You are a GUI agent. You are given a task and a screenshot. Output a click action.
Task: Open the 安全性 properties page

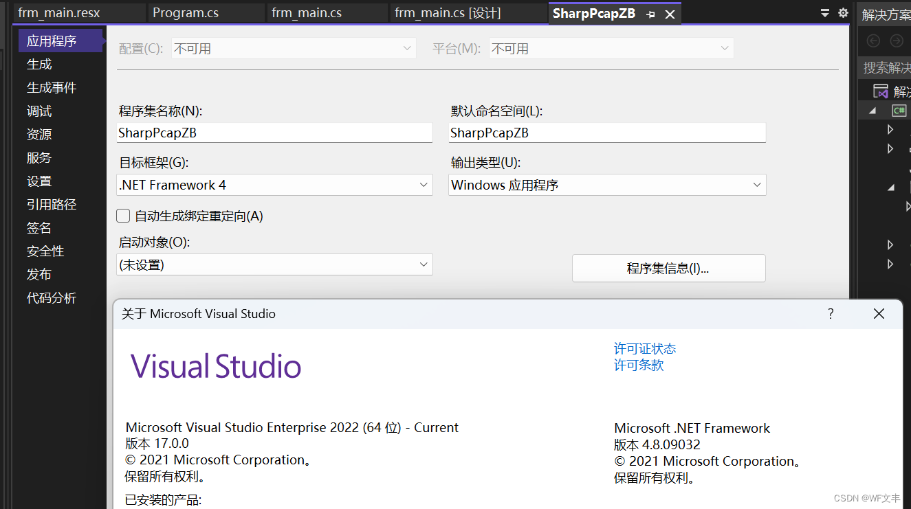coord(45,251)
